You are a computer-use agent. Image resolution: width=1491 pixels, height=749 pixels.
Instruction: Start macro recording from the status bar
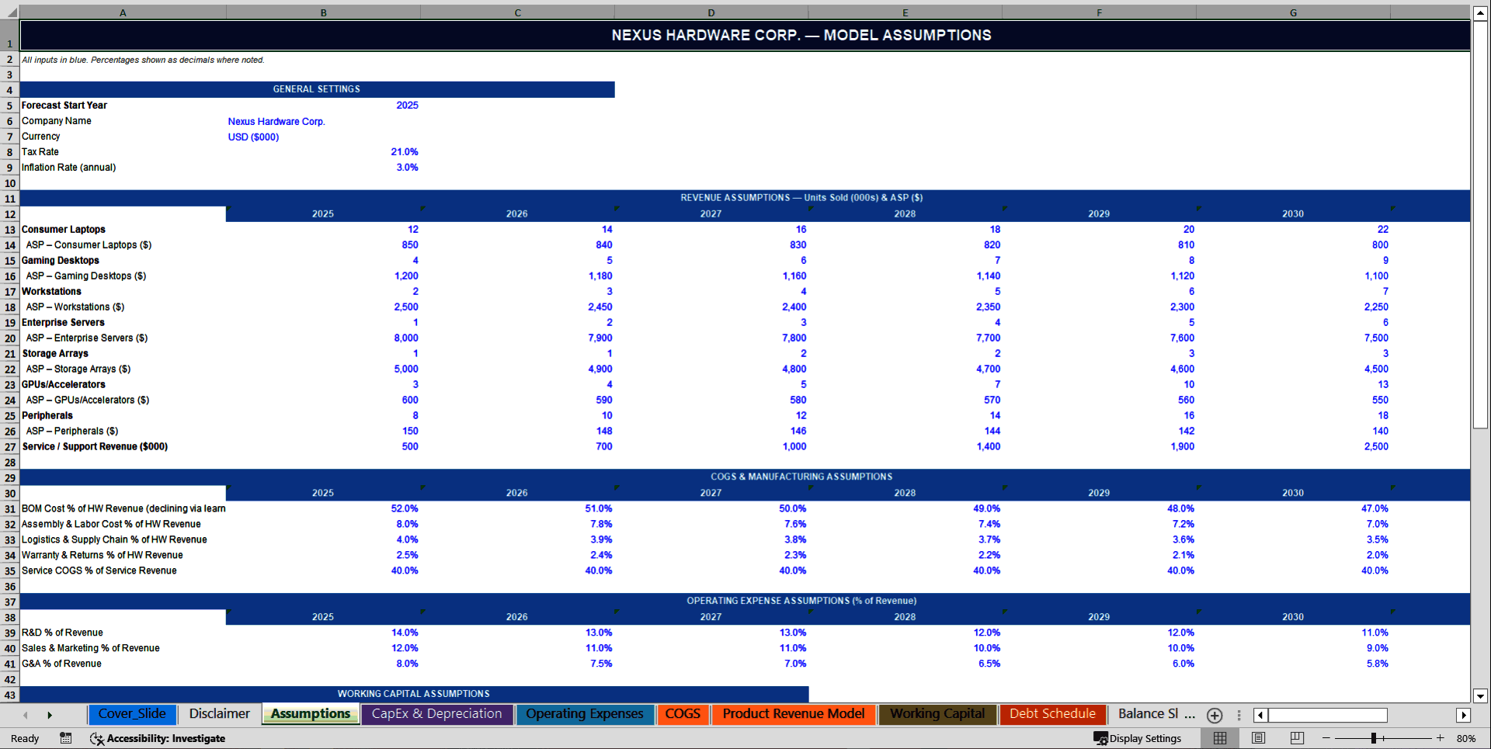tap(65, 738)
